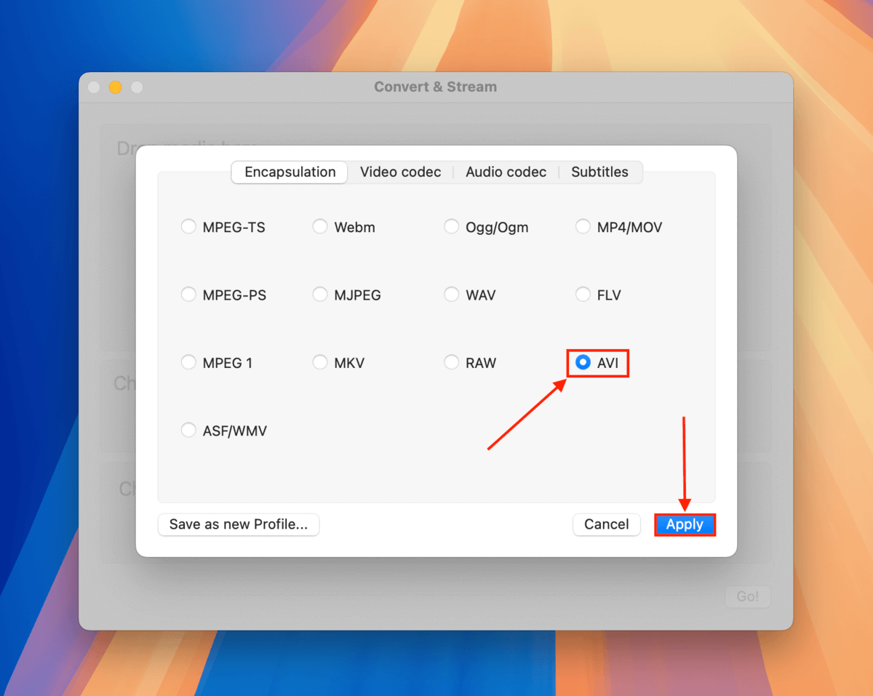Cancel the profile dialog
The height and width of the screenshot is (696, 873).
pyautogui.click(x=607, y=524)
